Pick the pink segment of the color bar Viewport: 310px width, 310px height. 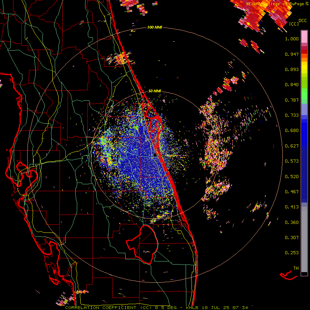[304, 37]
